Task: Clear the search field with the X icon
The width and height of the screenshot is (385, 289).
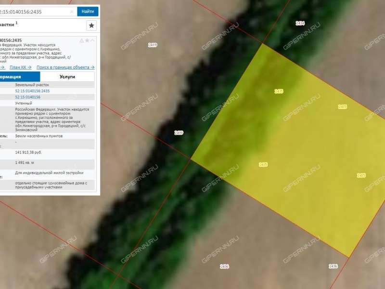Action: [72, 11]
